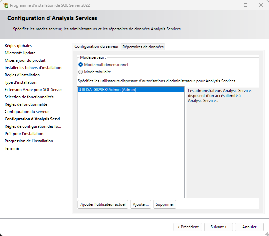Click Installer les fichiers d'installation step
Screen dimensions: 269x236
pyautogui.click(x=33, y=68)
